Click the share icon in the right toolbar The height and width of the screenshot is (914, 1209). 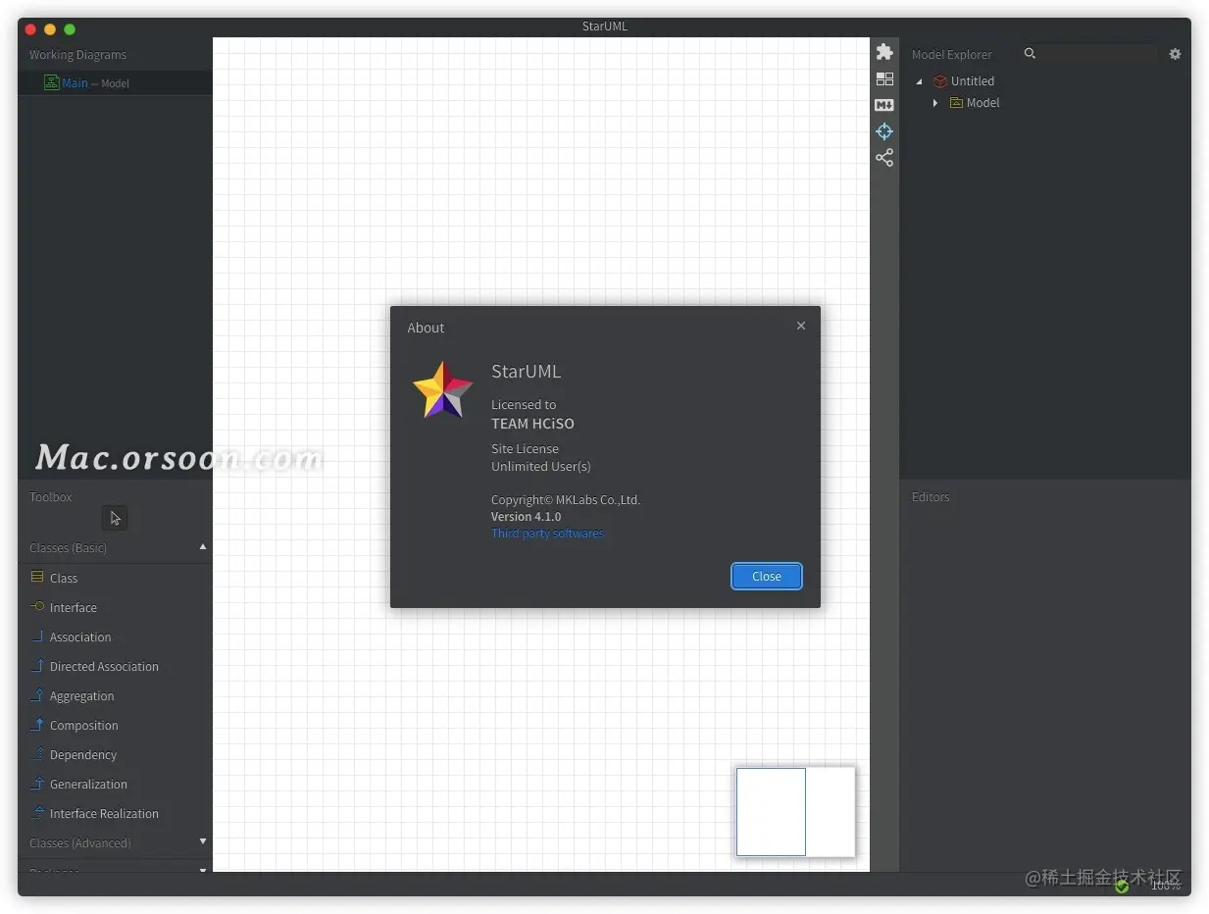click(x=884, y=158)
